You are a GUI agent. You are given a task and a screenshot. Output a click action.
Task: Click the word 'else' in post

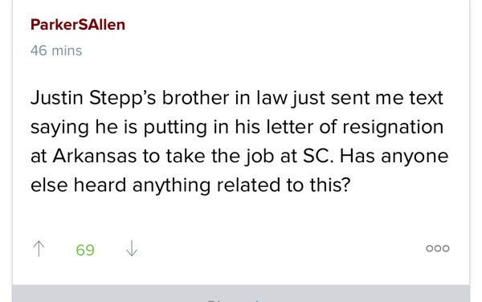(49, 186)
